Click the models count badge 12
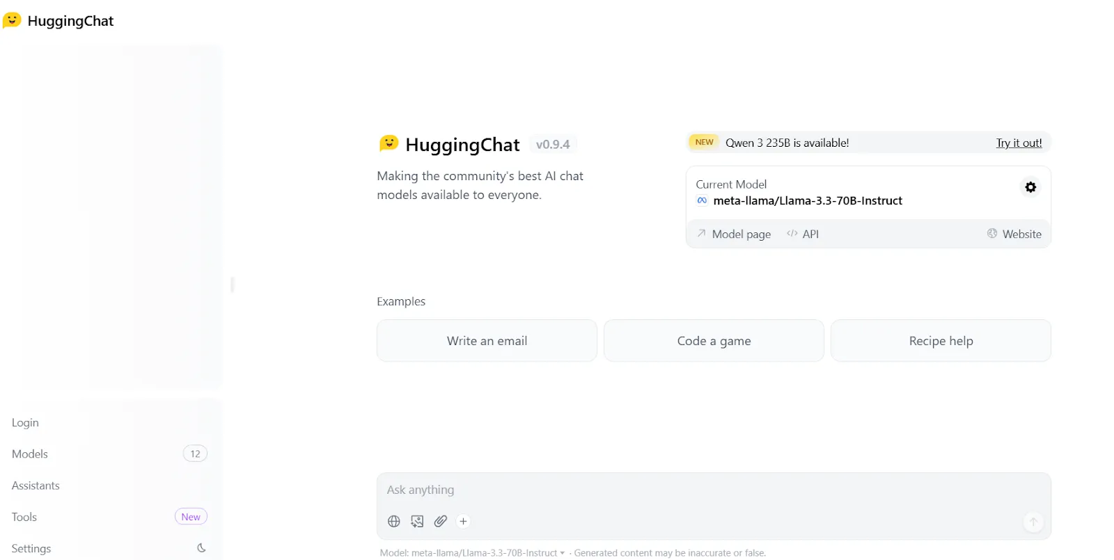The image size is (1114, 560). (195, 454)
